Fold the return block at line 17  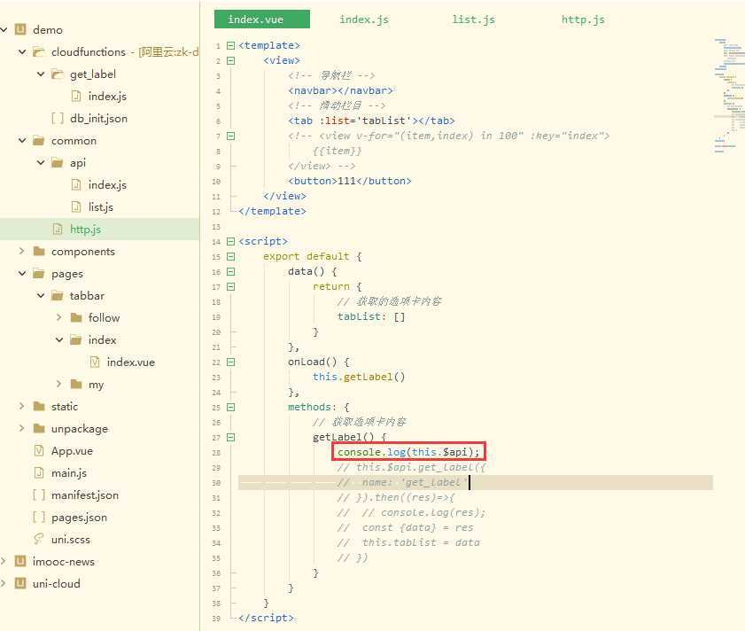click(230, 287)
